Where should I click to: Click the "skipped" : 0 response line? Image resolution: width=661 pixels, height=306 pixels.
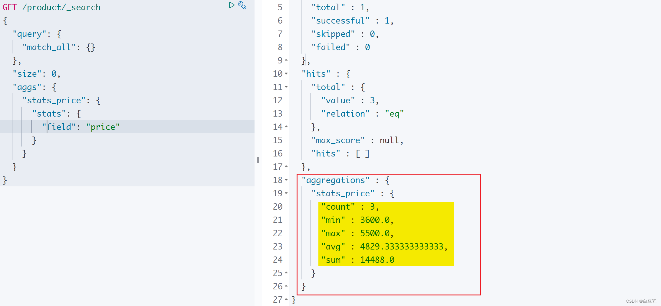tap(345, 34)
